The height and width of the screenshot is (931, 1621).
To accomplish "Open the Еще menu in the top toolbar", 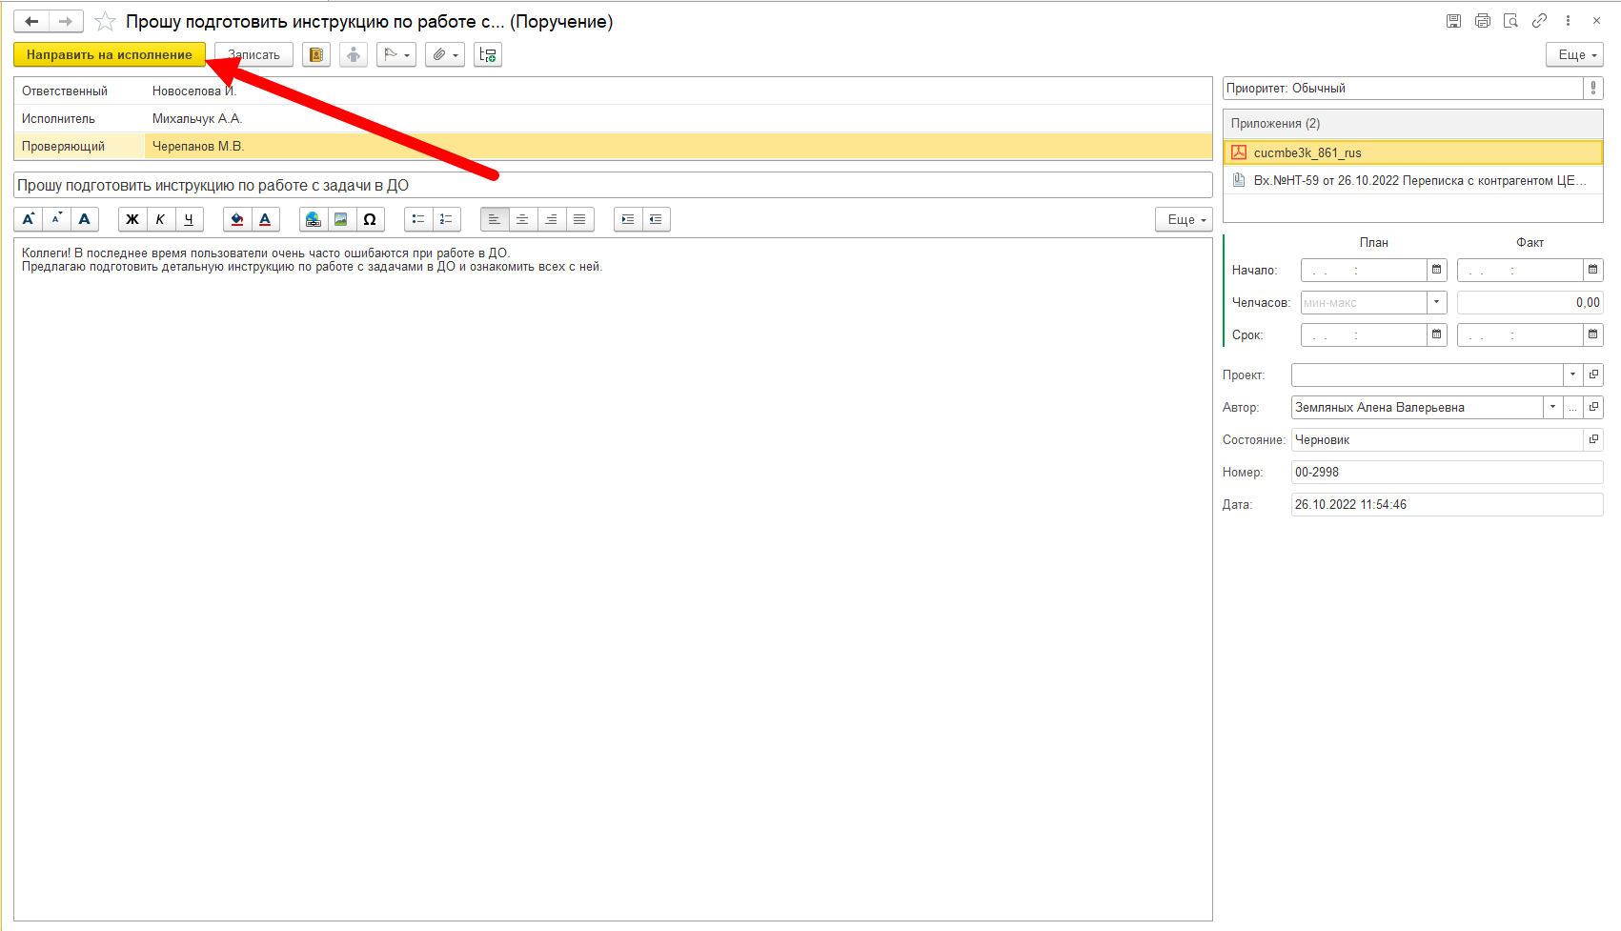I will tap(1574, 55).
